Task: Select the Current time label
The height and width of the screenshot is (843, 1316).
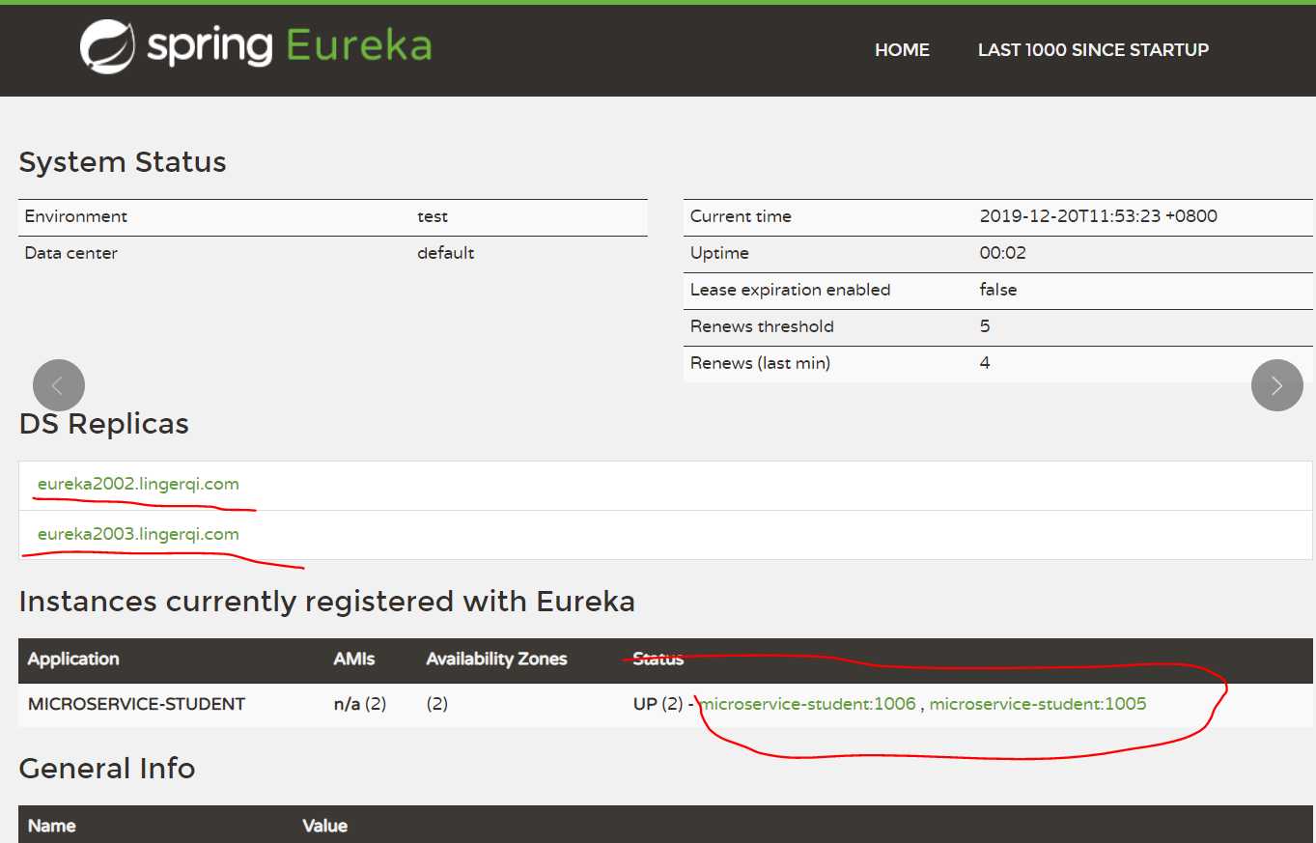Action: point(741,216)
